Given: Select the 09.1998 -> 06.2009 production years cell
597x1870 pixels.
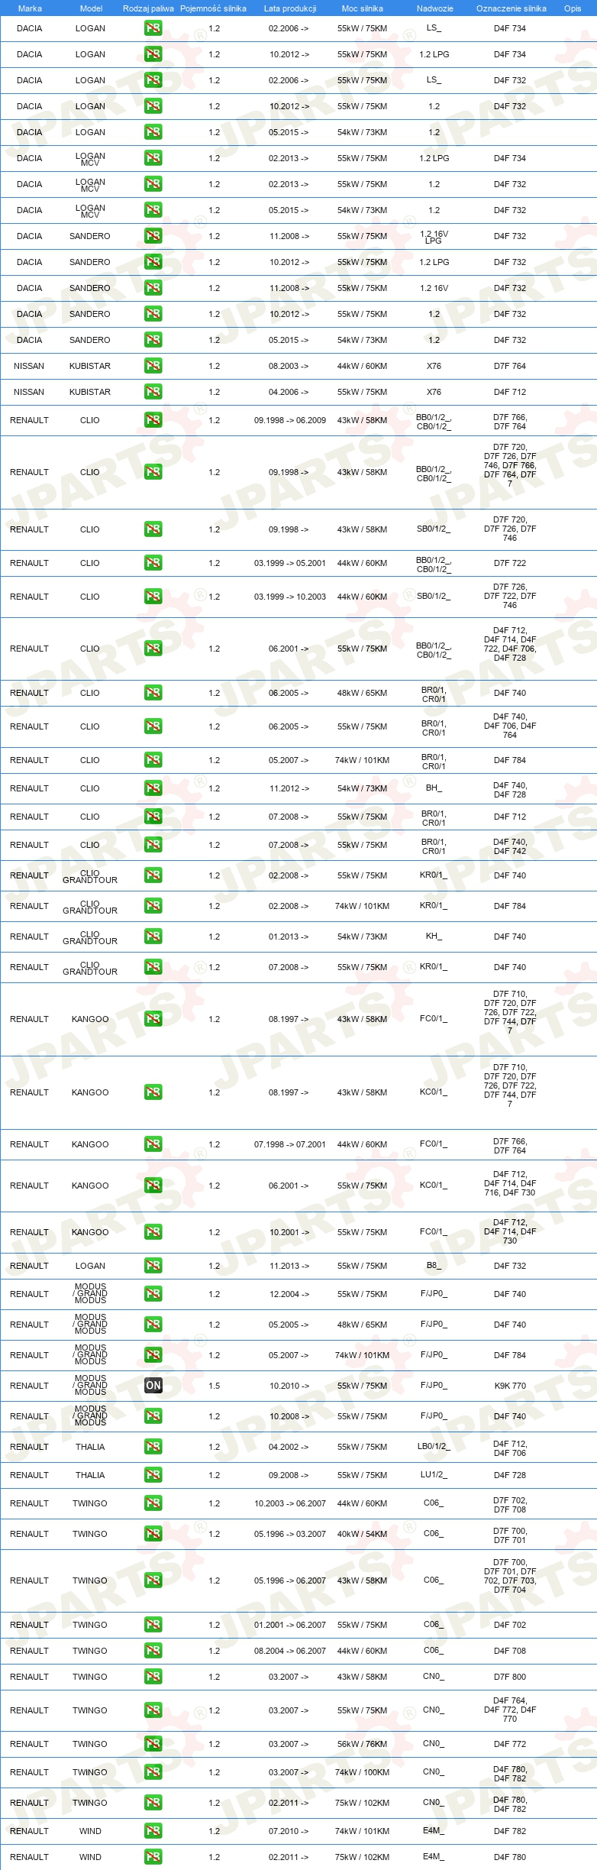Looking at the screenshot, I should [x=290, y=419].
